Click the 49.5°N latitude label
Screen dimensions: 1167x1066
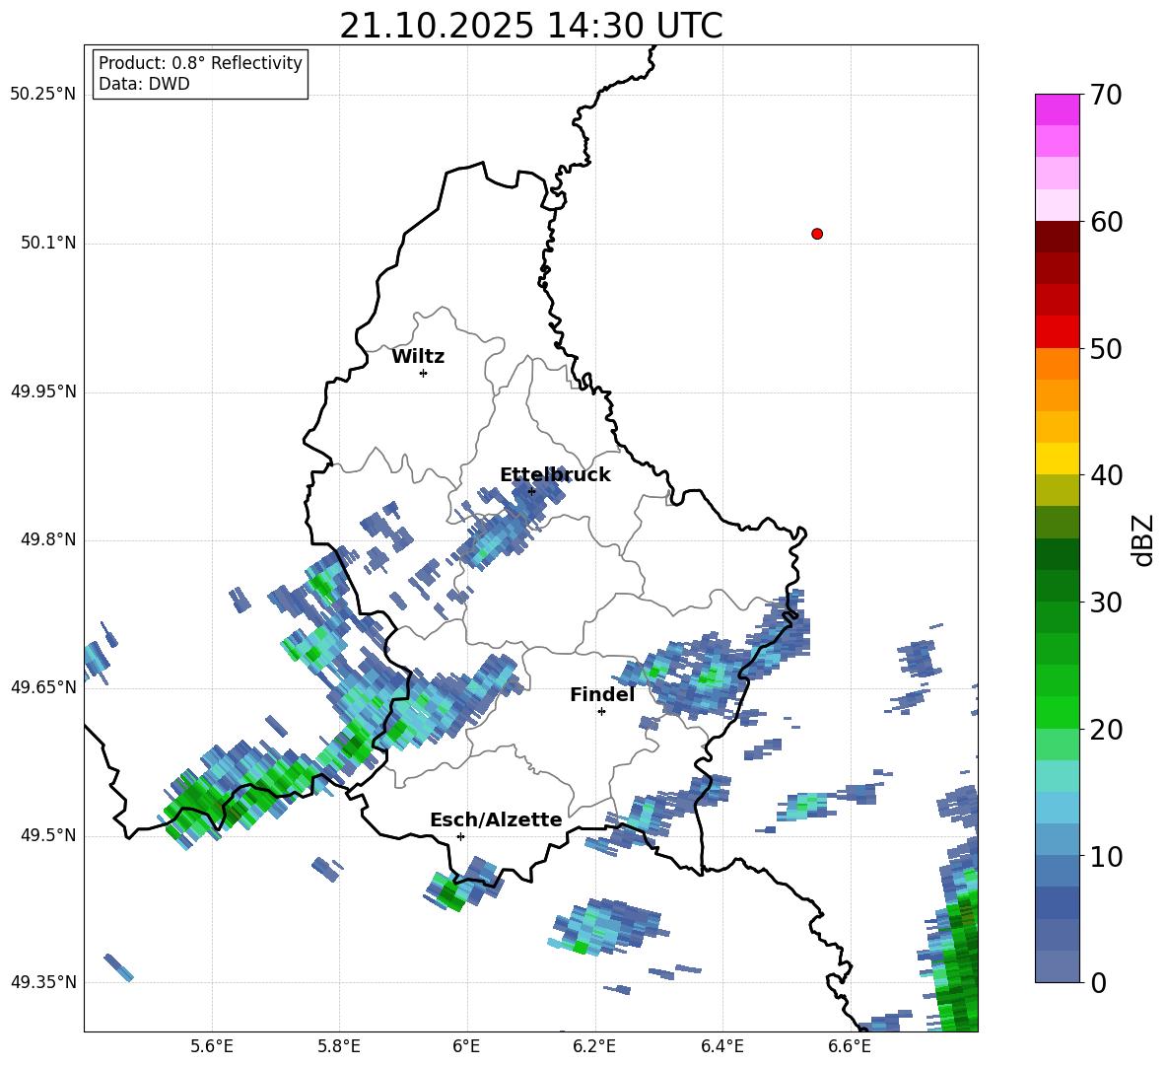tap(47, 834)
